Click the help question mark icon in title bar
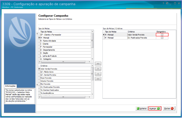Screen dimensions: 182x118 tap(163, 3)
